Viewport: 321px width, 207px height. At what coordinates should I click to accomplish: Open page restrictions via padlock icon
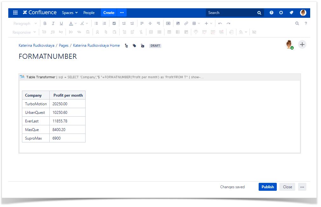click(143, 46)
